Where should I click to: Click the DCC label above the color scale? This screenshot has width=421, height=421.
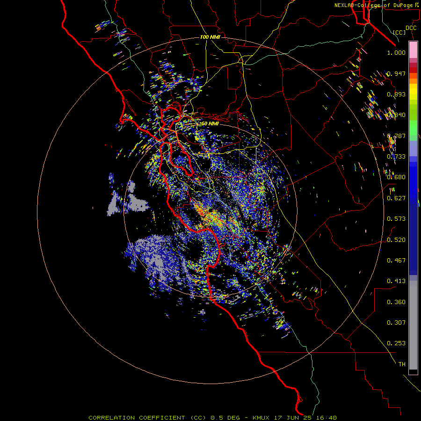point(411,28)
